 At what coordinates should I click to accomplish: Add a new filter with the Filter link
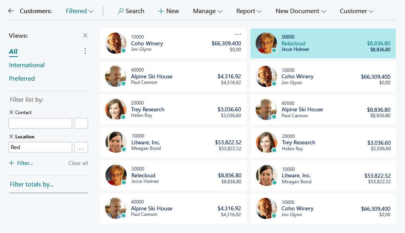[x=20, y=163]
